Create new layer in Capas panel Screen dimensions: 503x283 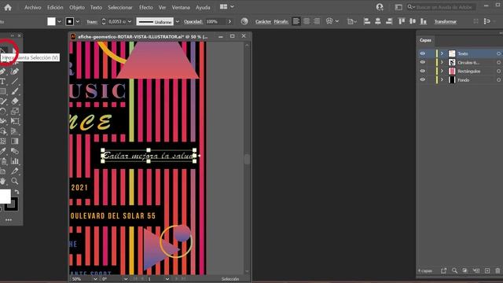(487, 270)
